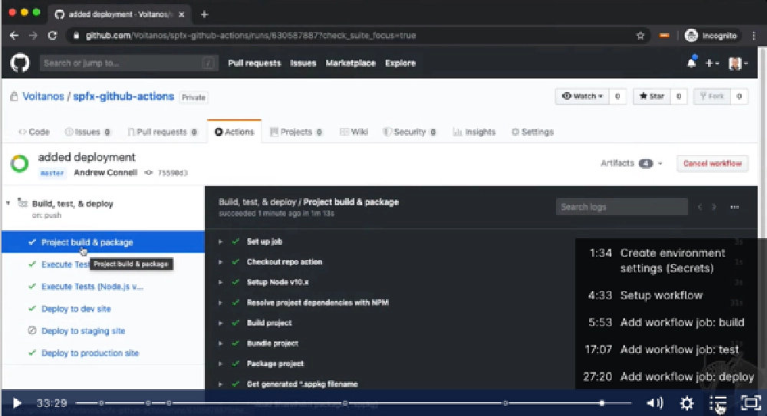Switch to the repository Pull requests tab
This screenshot has width=767, height=416.
pyautogui.click(x=163, y=132)
